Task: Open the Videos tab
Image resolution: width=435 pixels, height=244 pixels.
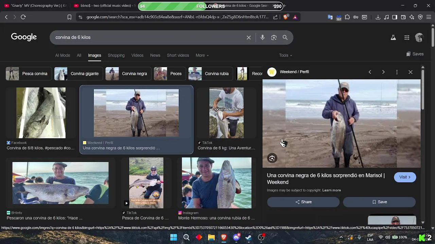Action: (x=137, y=55)
